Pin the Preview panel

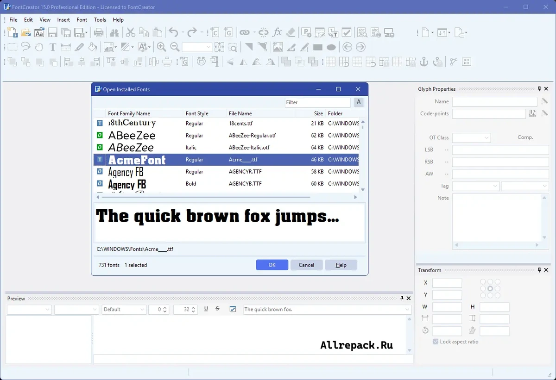[x=402, y=299]
